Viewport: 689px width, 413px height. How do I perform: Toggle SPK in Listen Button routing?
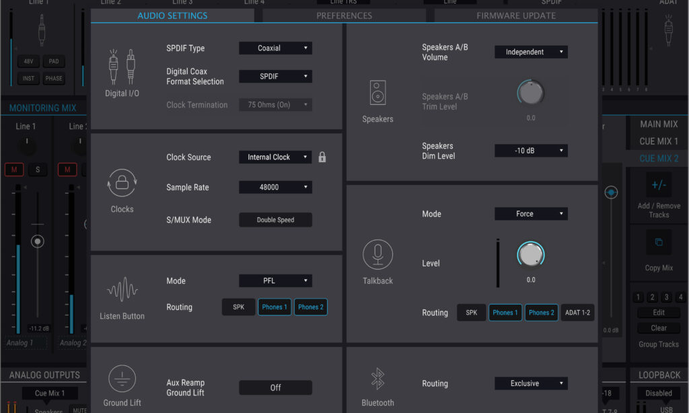click(x=239, y=307)
